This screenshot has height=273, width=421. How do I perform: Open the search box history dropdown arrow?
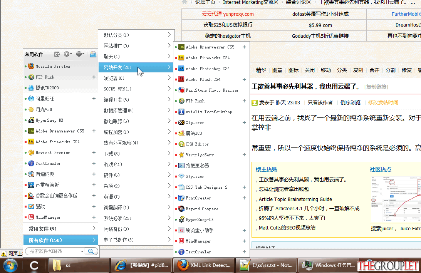[82, 251]
